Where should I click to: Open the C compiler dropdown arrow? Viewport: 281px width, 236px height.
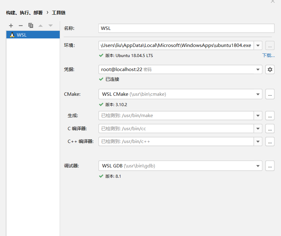pyautogui.click(x=258, y=129)
